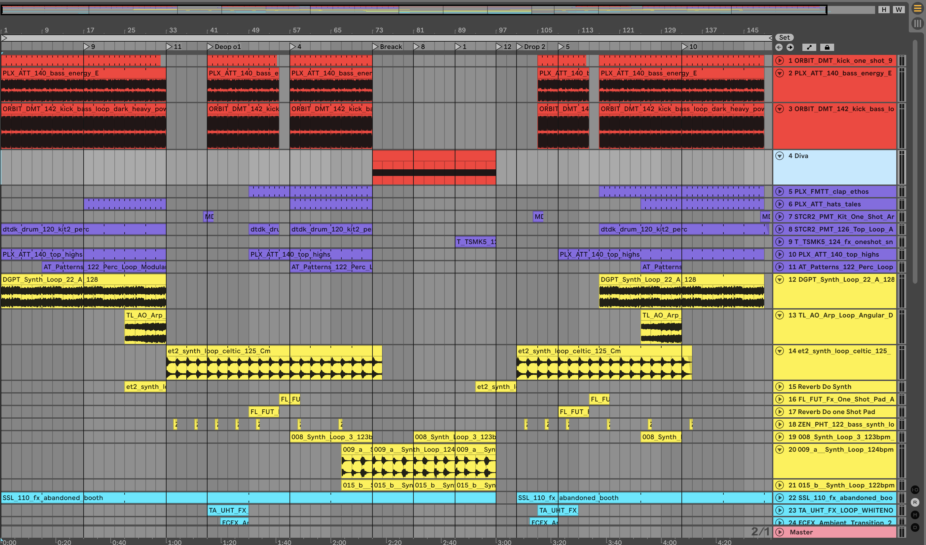Unfold the Master track arrow
This screenshot has height=545, width=926.
point(779,532)
